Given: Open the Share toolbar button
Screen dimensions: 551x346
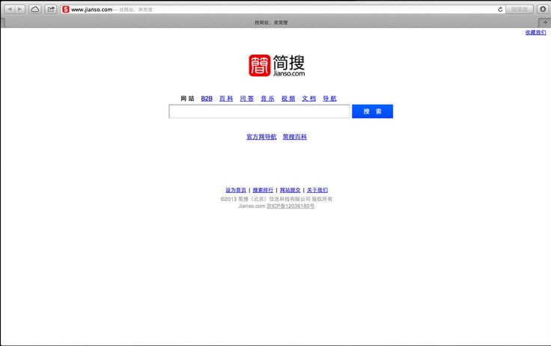Looking at the screenshot, I should tap(51, 10).
